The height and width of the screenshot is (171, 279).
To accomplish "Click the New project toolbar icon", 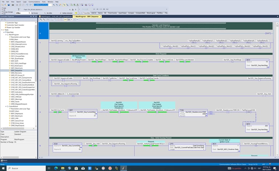I will (3, 5).
